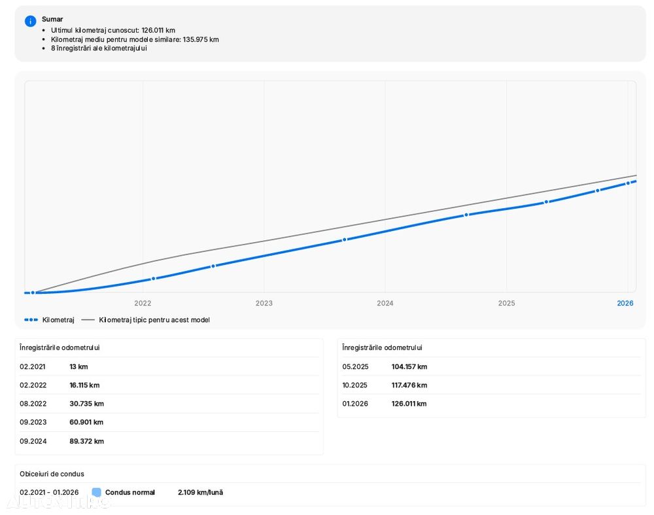Click the chart data point for 05.2025
Screen dimensions: 654x515
pyautogui.click(x=546, y=202)
